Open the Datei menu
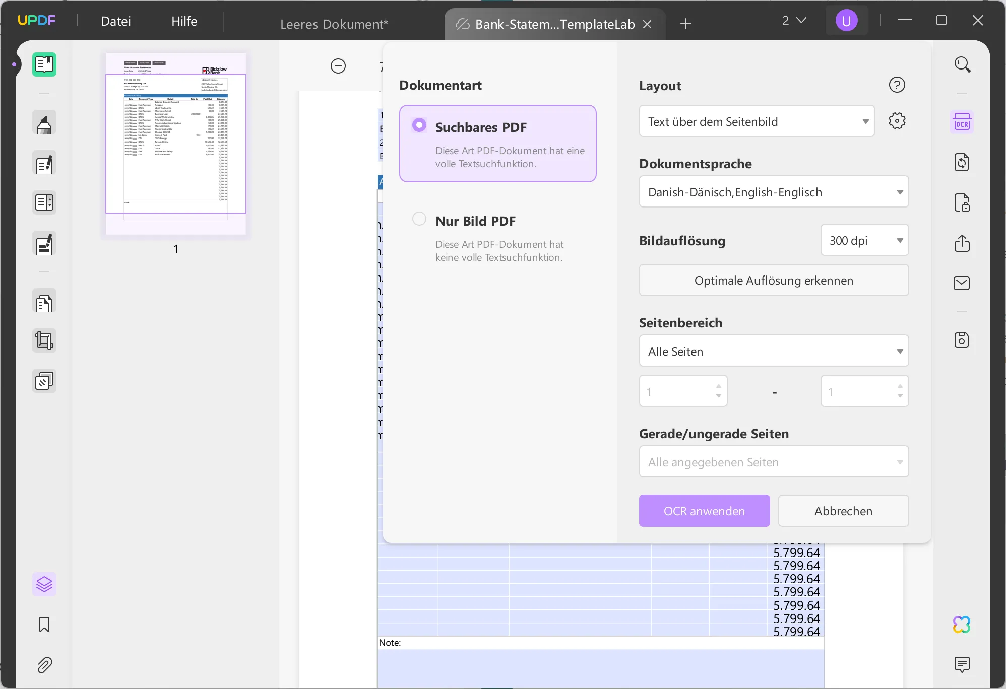 pyautogui.click(x=115, y=21)
